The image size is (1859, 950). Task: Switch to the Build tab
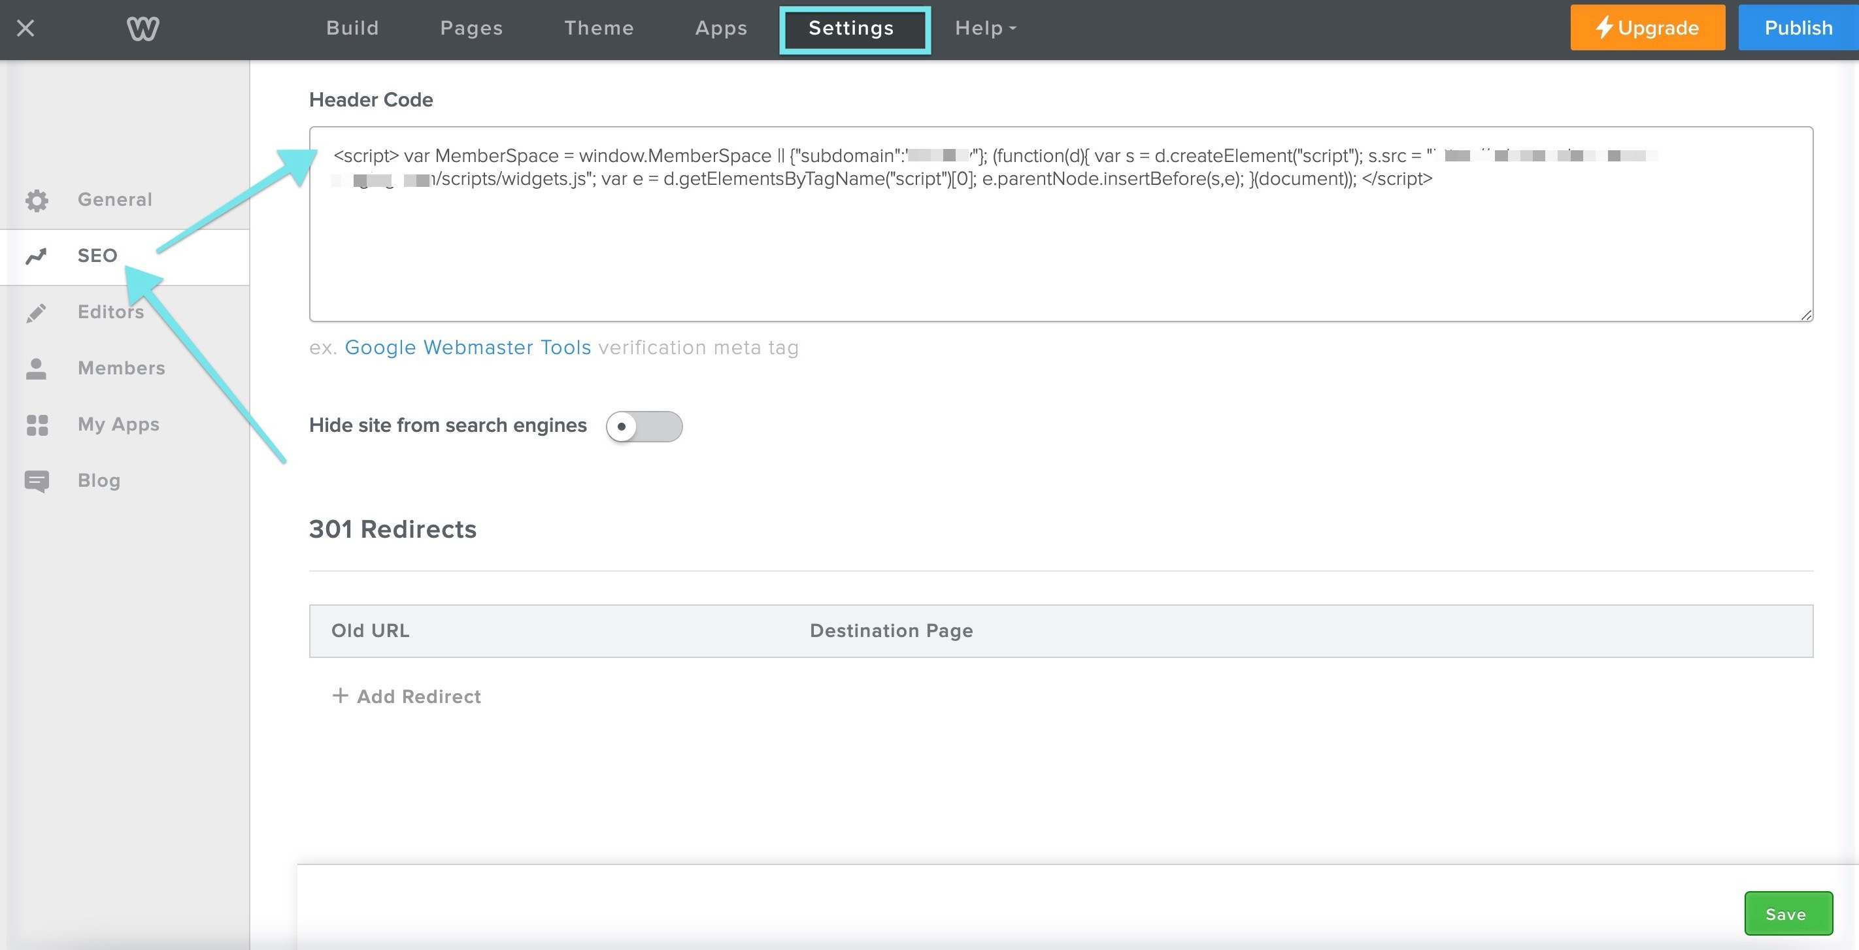click(x=352, y=28)
